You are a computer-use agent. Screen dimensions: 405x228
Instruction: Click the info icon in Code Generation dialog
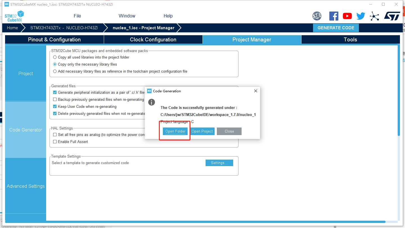(x=152, y=102)
